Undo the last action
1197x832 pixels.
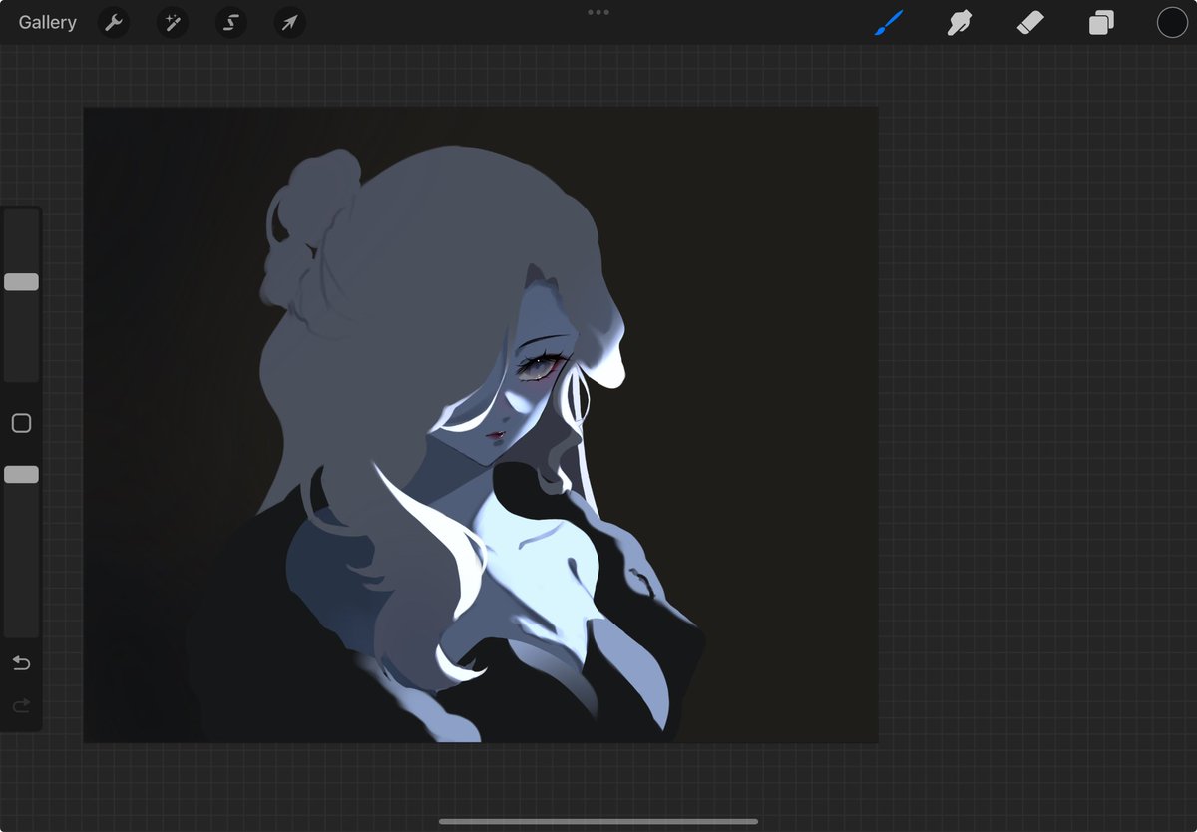point(21,663)
